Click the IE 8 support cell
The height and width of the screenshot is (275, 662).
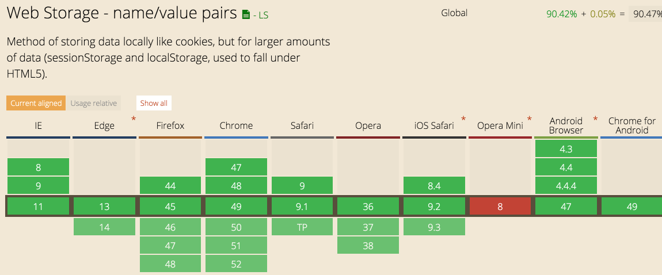tap(39, 167)
